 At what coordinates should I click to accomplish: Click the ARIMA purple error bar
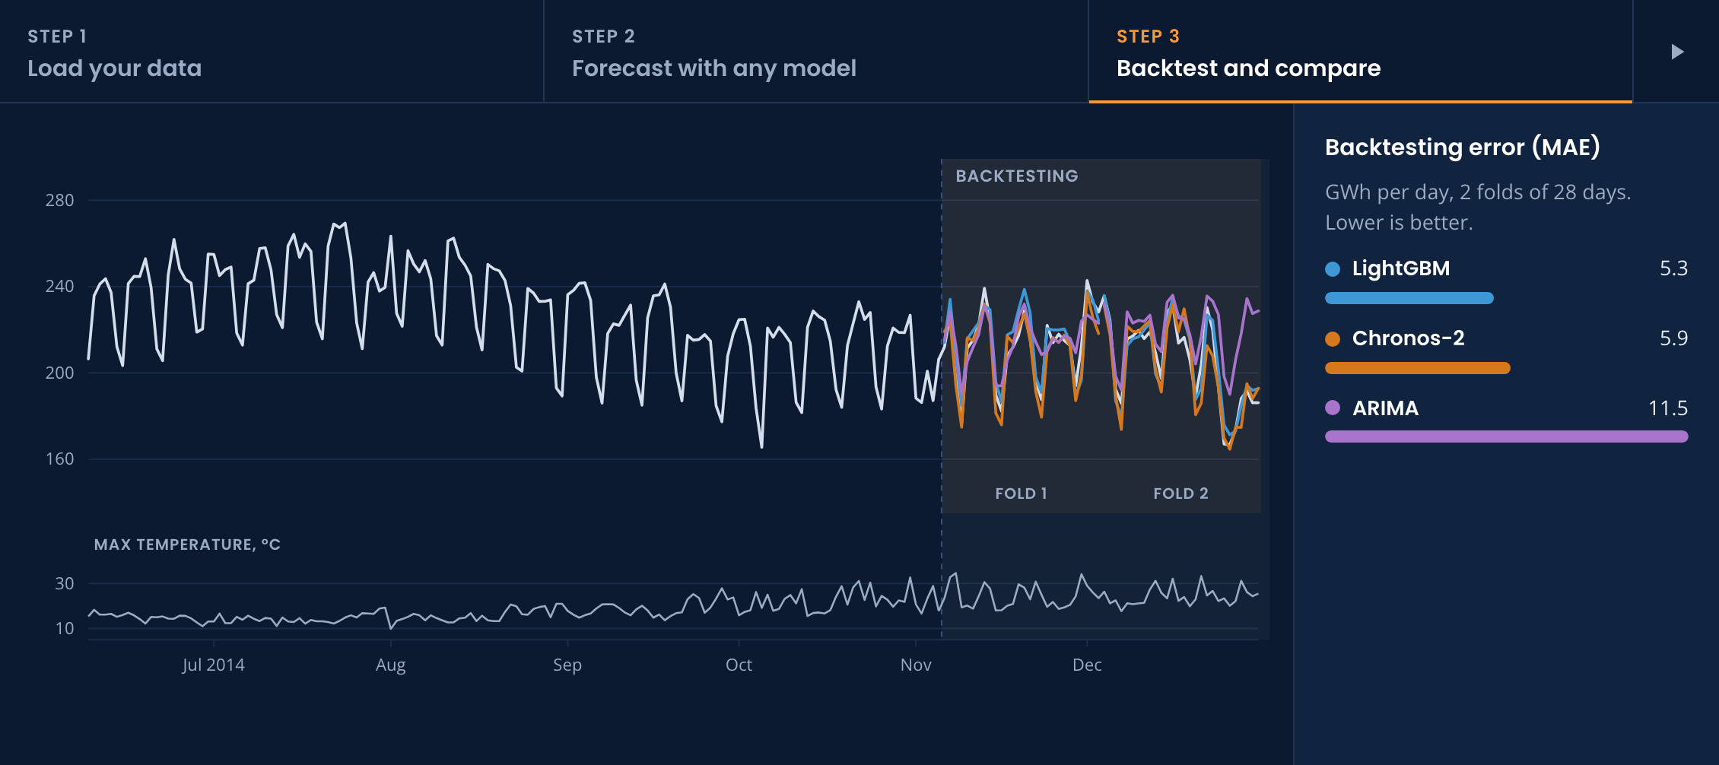[1507, 436]
